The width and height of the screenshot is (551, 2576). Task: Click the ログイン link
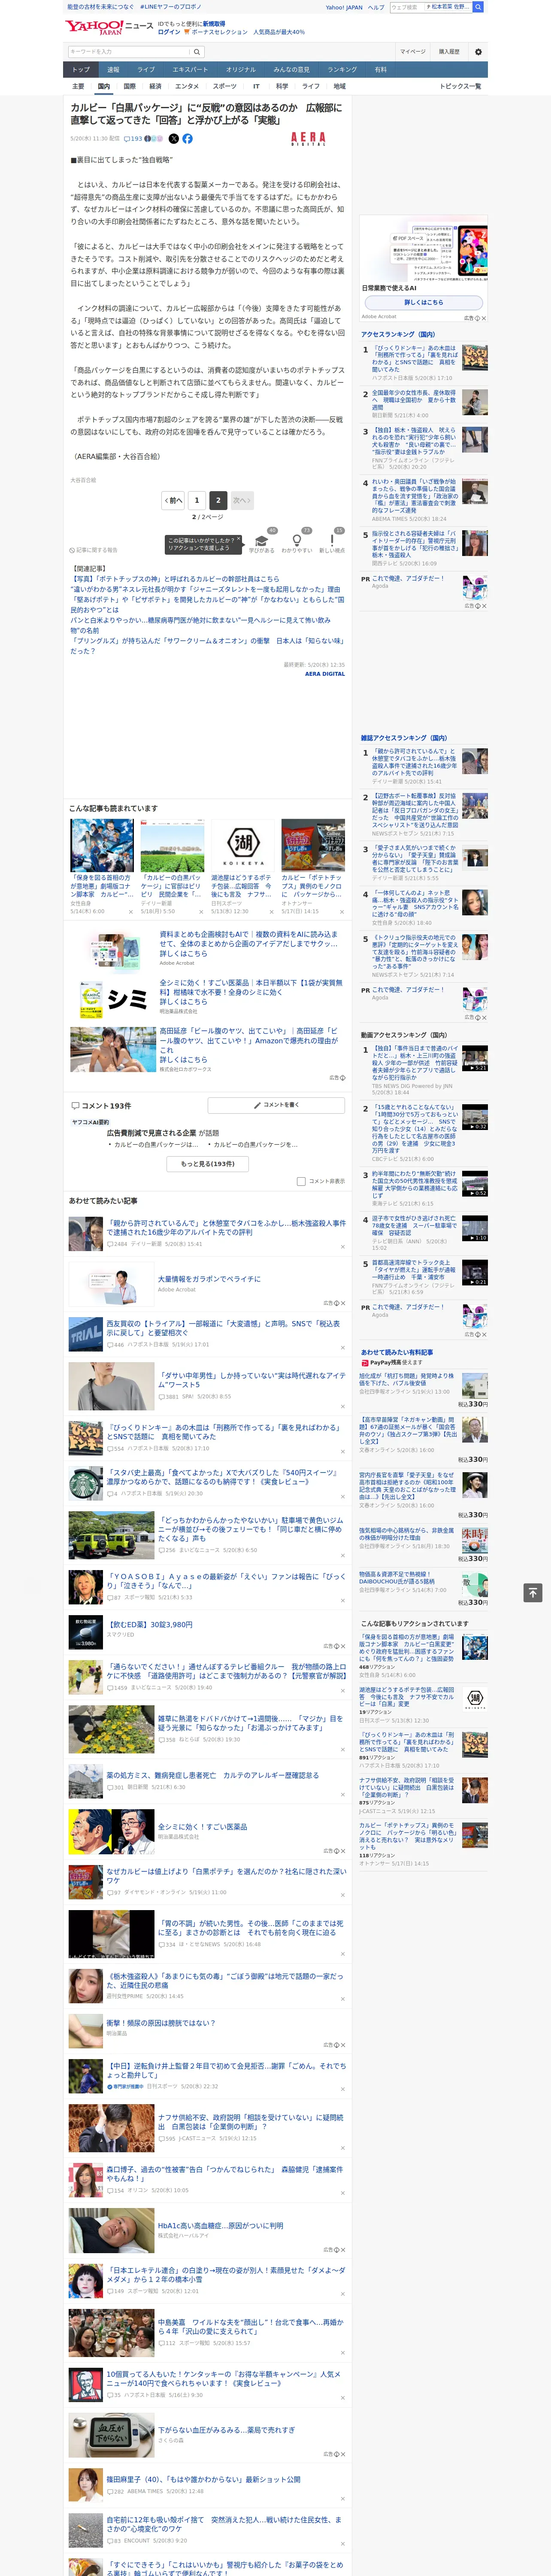pos(169,32)
